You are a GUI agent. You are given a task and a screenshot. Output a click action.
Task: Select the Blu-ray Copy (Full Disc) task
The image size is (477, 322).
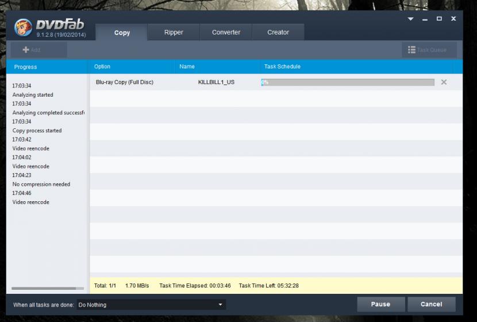124,82
